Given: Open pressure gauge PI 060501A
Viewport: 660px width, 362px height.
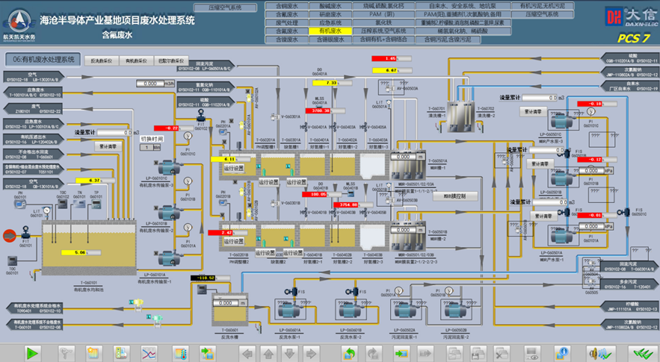Looking at the screenshot, I should (398, 290).
